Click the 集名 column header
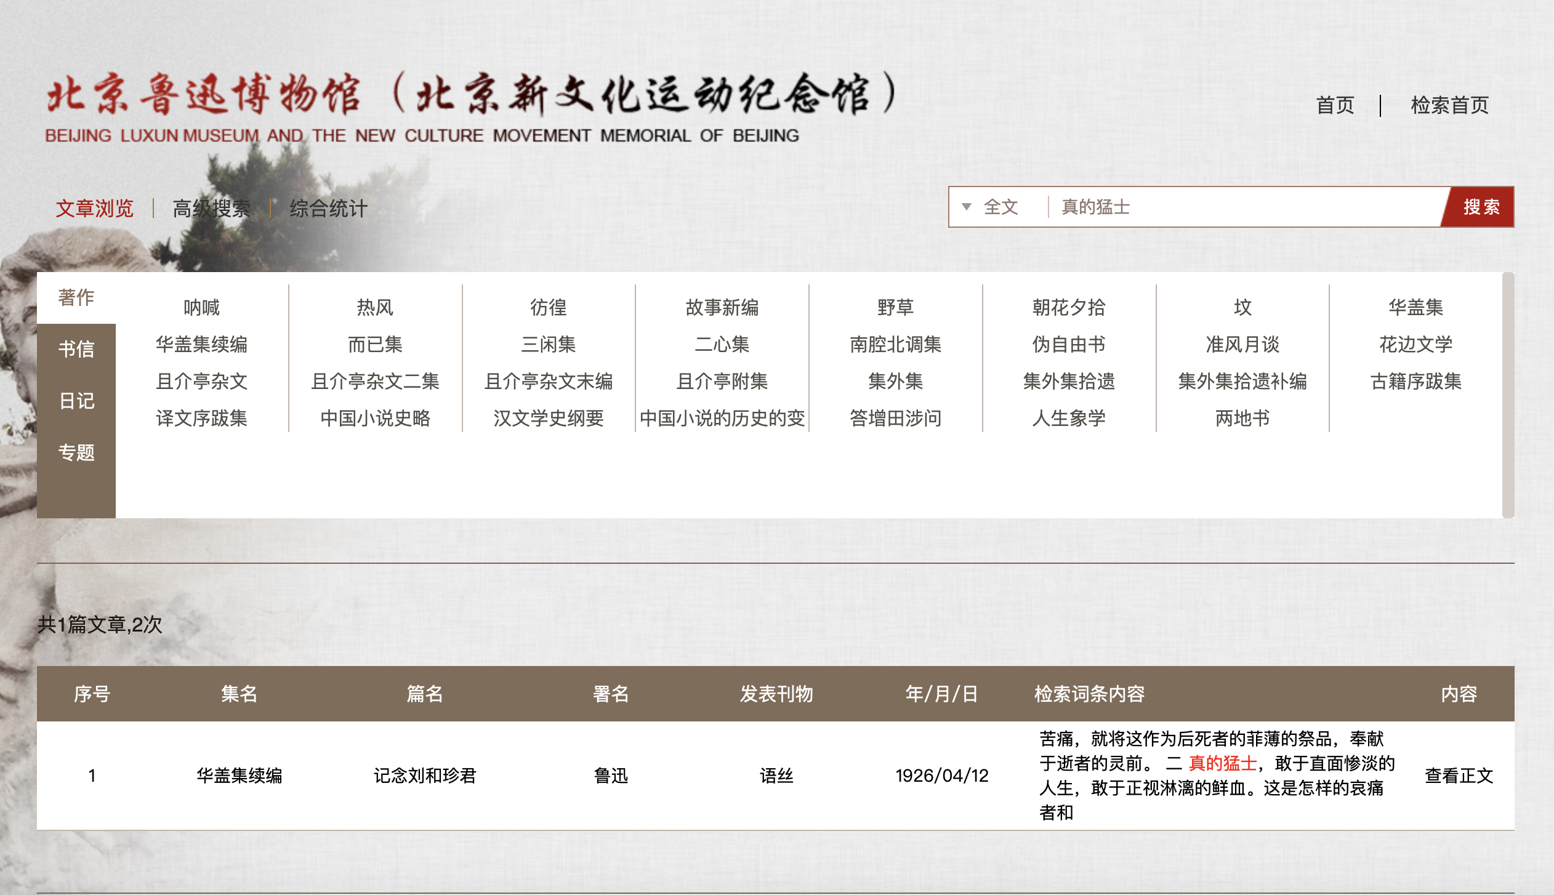 [x=239, y=694]
